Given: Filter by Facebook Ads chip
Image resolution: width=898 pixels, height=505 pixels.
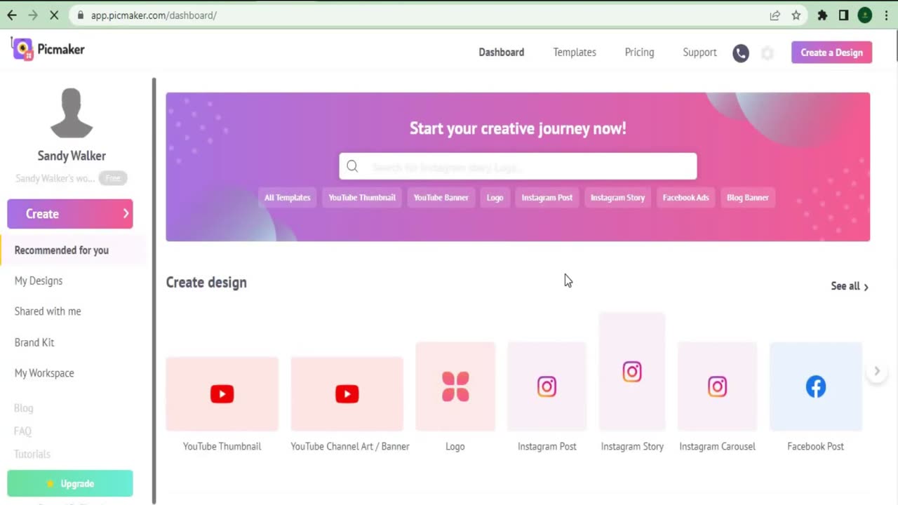Looking at the screenshot, I should tap(685, 198).
